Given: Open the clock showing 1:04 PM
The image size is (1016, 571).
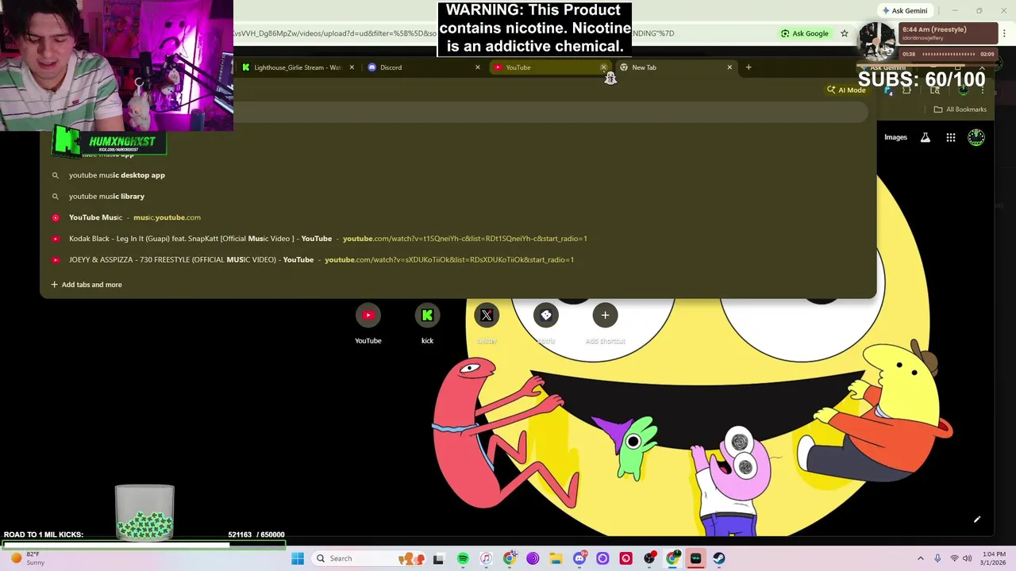Looking at the screenshot, I should point(993,558).
